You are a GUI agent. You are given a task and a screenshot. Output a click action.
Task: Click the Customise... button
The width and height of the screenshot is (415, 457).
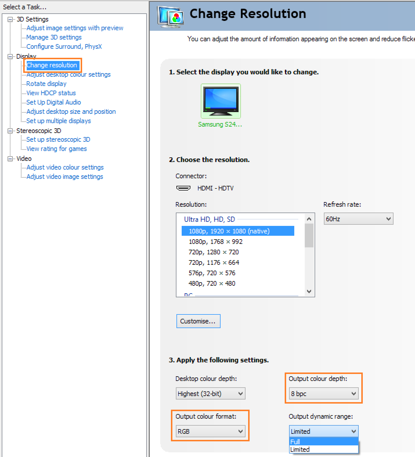tap(198, 321)
